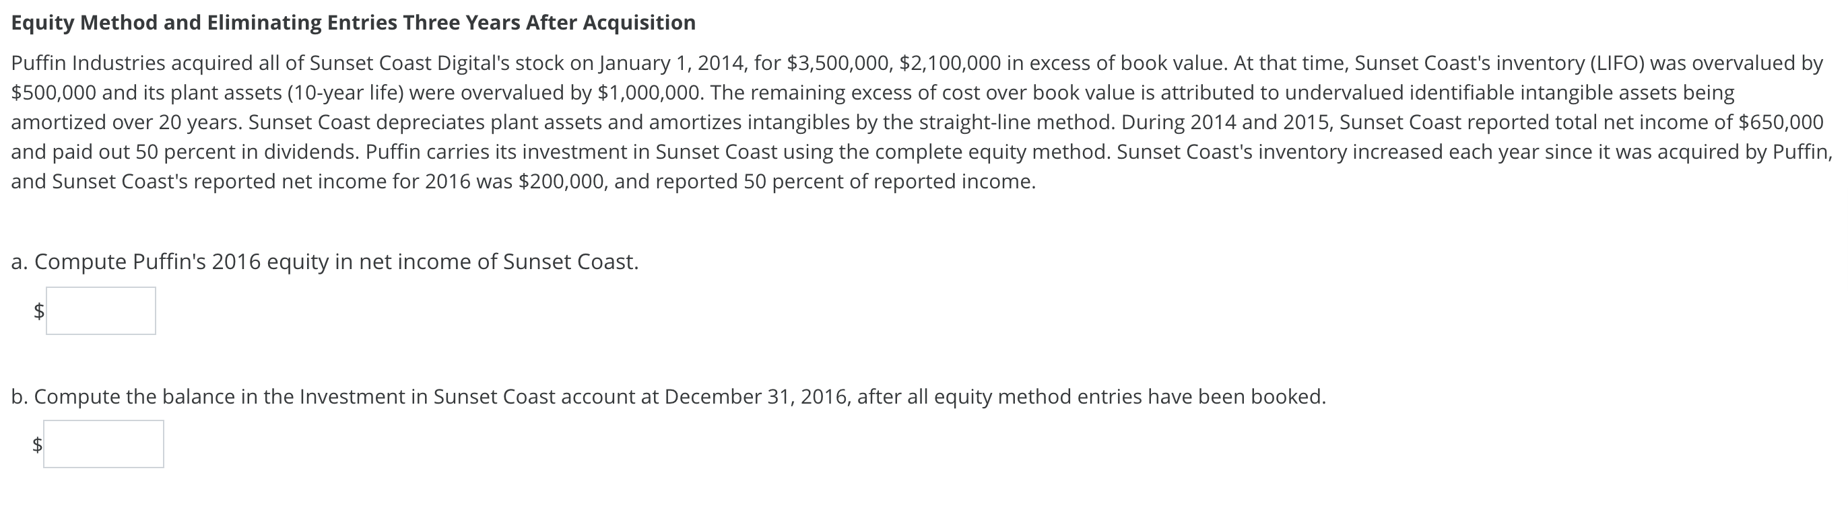
Task: Click the heading Equity Method and Eliminating Entries
Action: [x=352, y=22]
